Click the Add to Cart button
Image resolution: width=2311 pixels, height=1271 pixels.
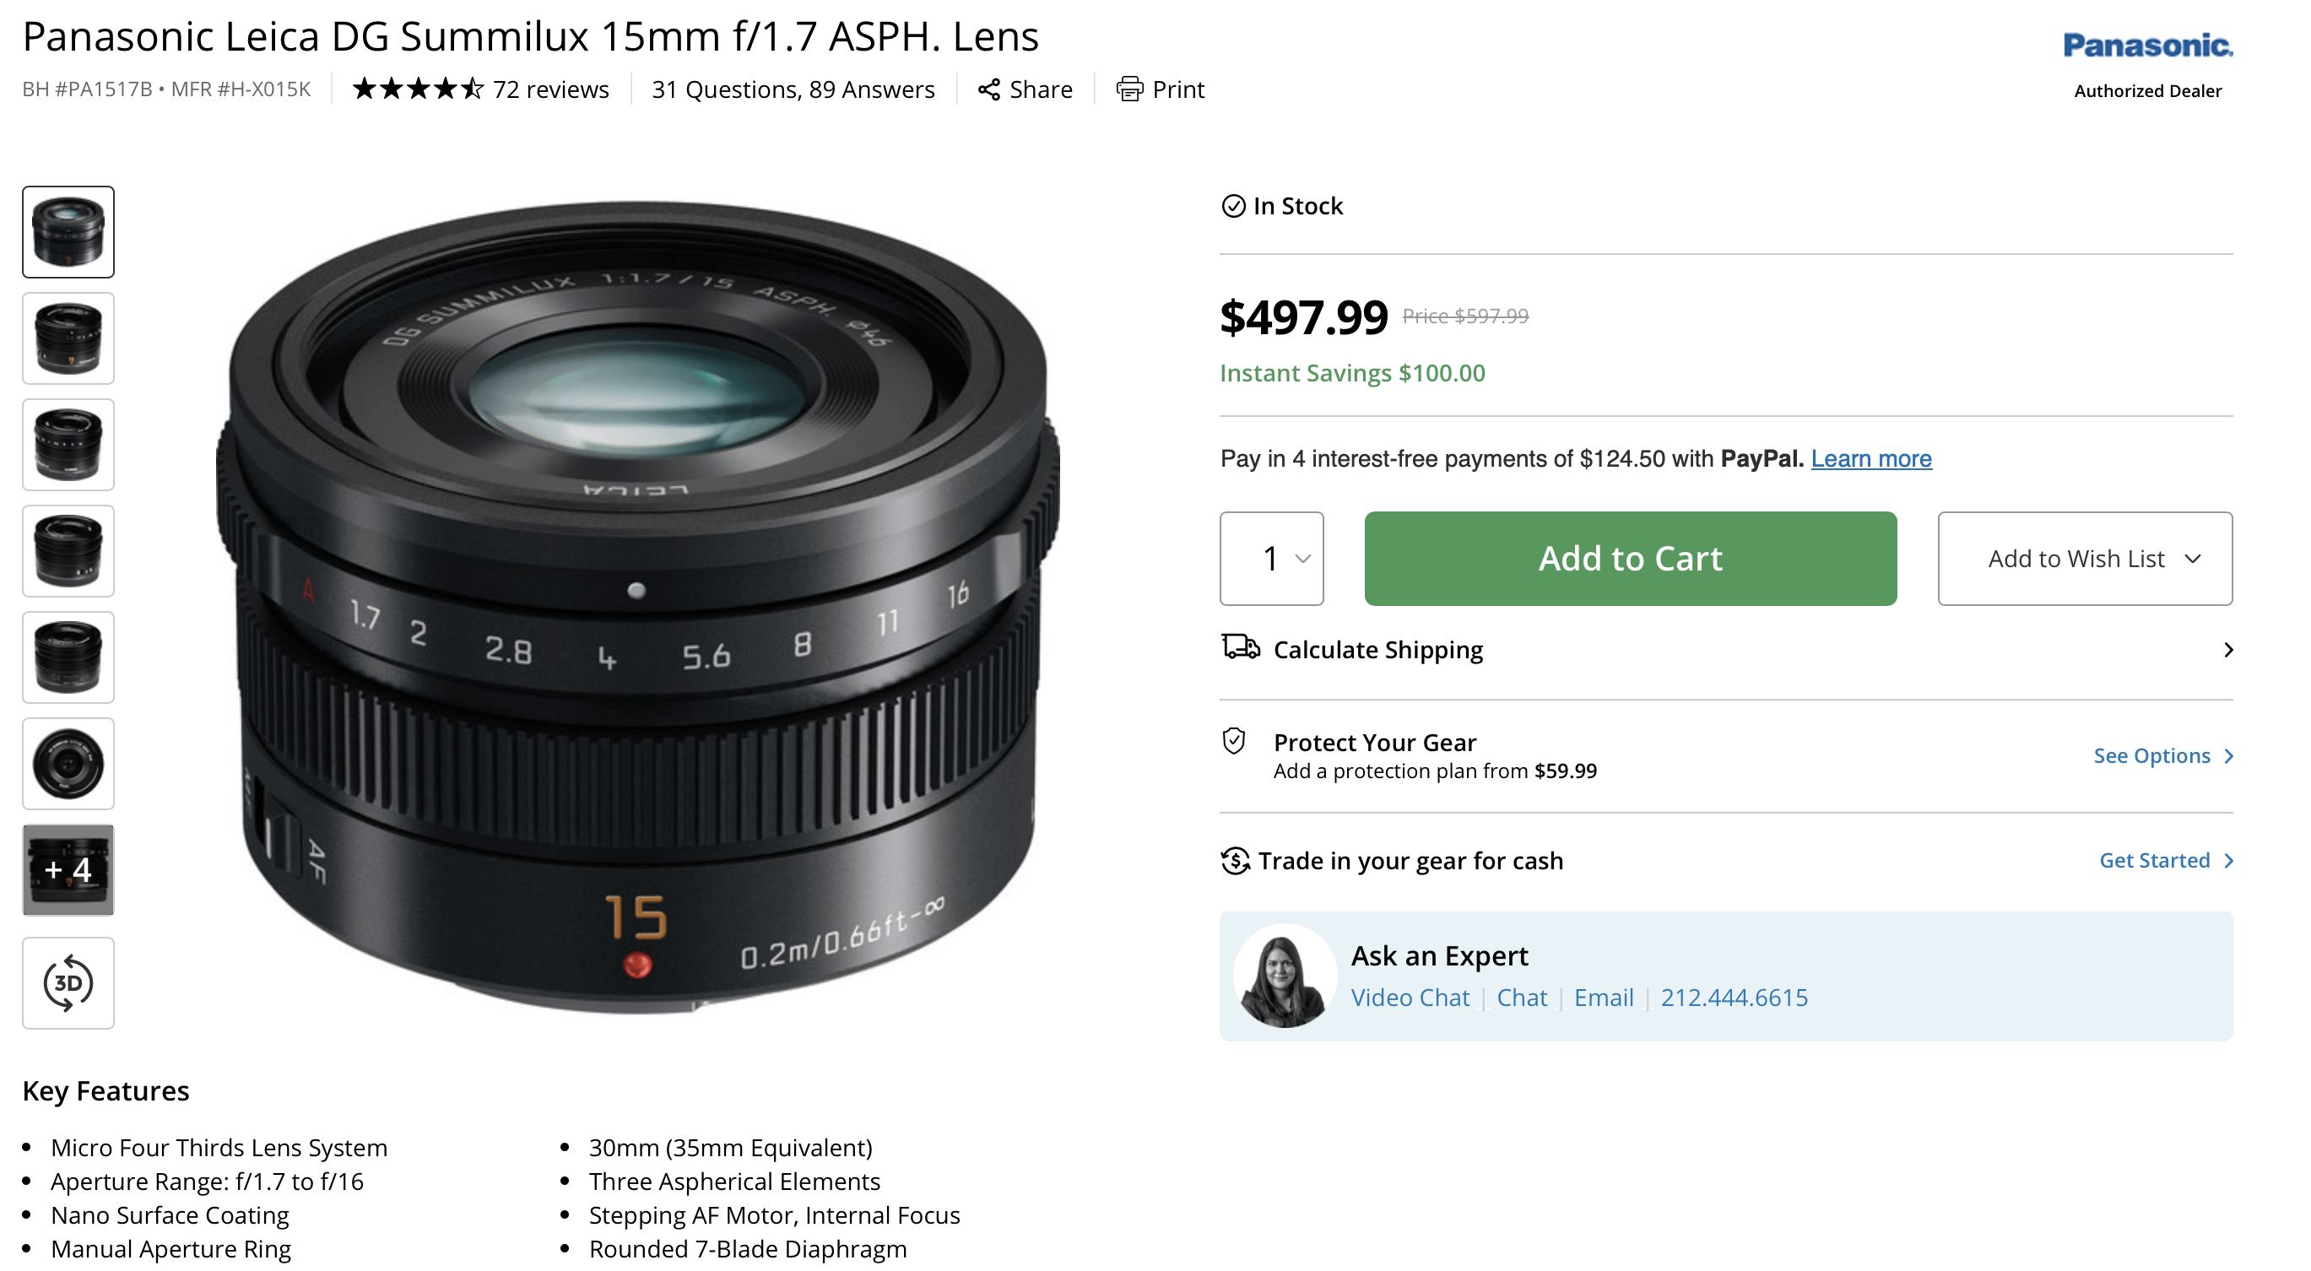[x=1629, y=558]
